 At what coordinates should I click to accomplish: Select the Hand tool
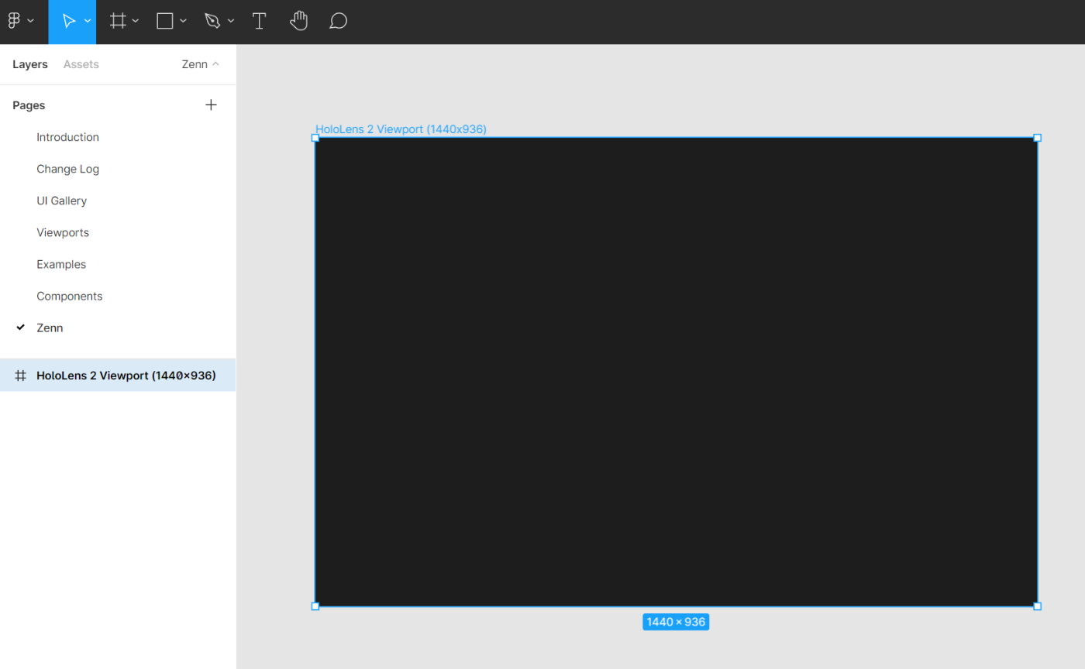(x=298, y=21)
